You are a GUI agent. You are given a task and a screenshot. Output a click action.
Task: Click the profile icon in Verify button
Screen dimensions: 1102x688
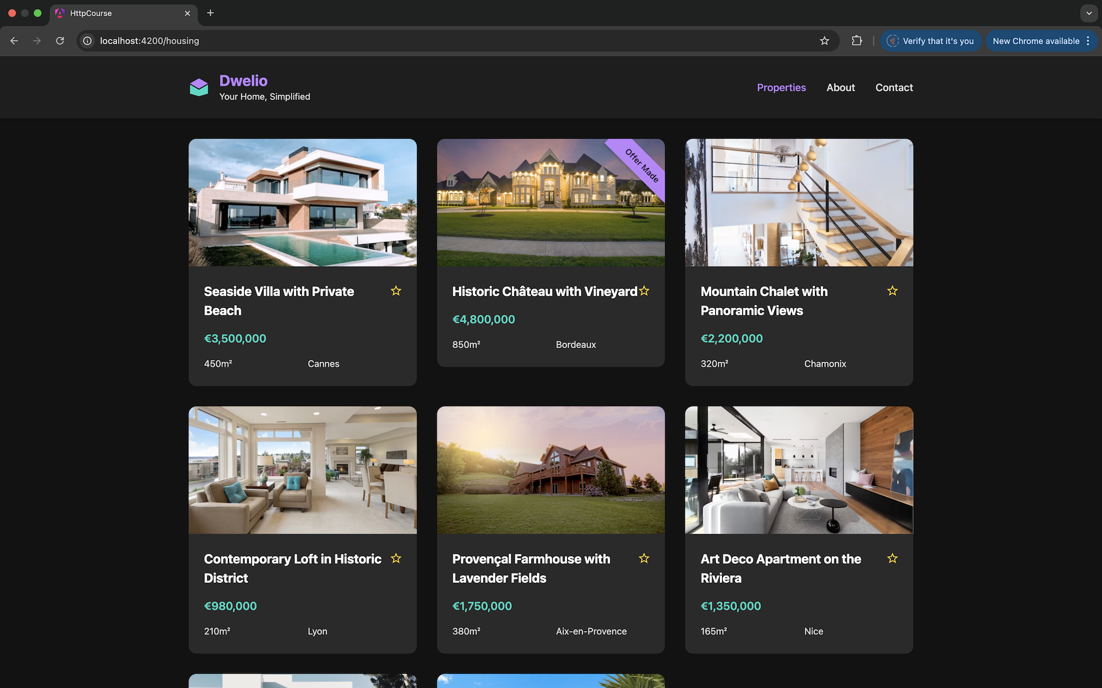click(x=893, y=41)
